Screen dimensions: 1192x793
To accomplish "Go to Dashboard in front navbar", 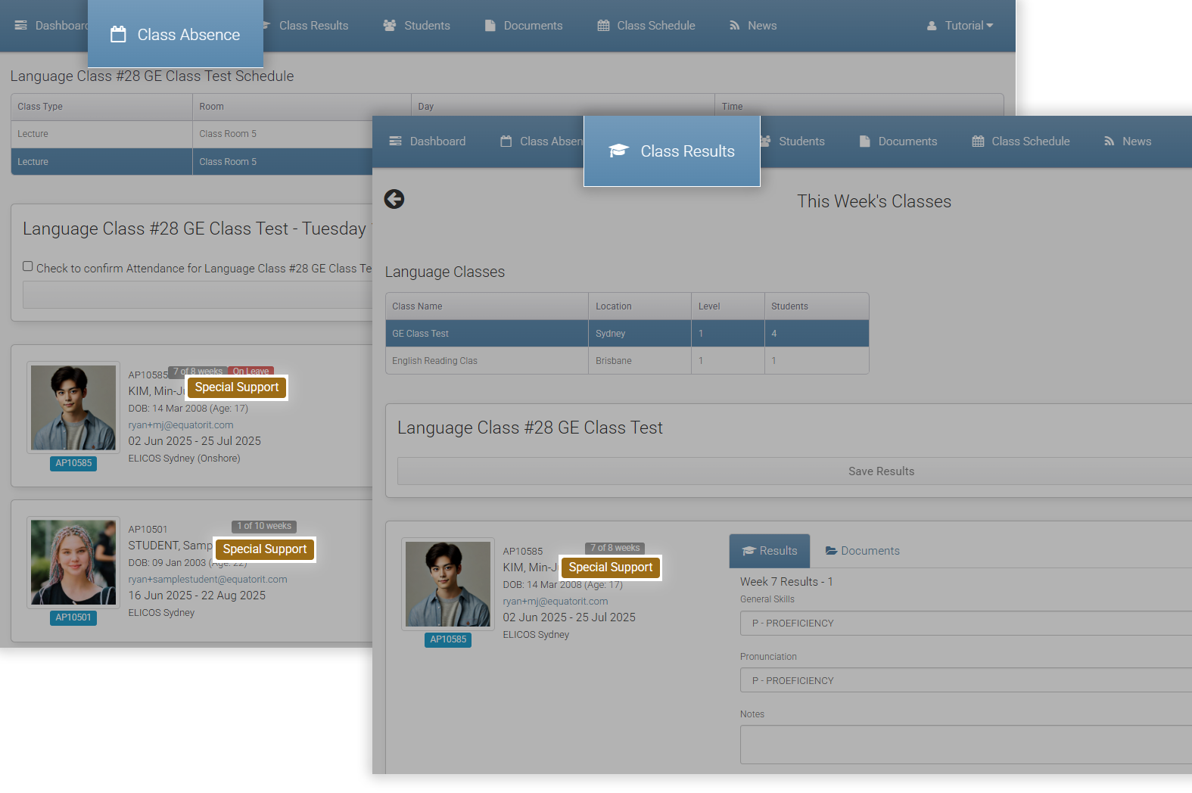I will coord(427,141).
